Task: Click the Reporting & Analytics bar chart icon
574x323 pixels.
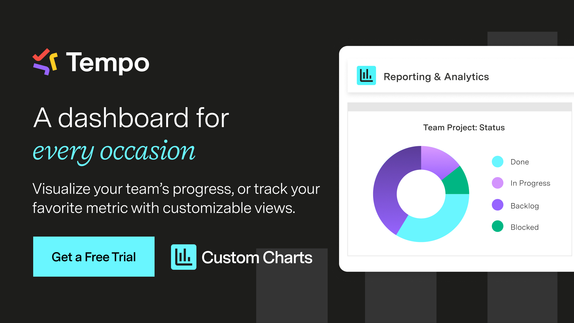Action: (366, 75)
